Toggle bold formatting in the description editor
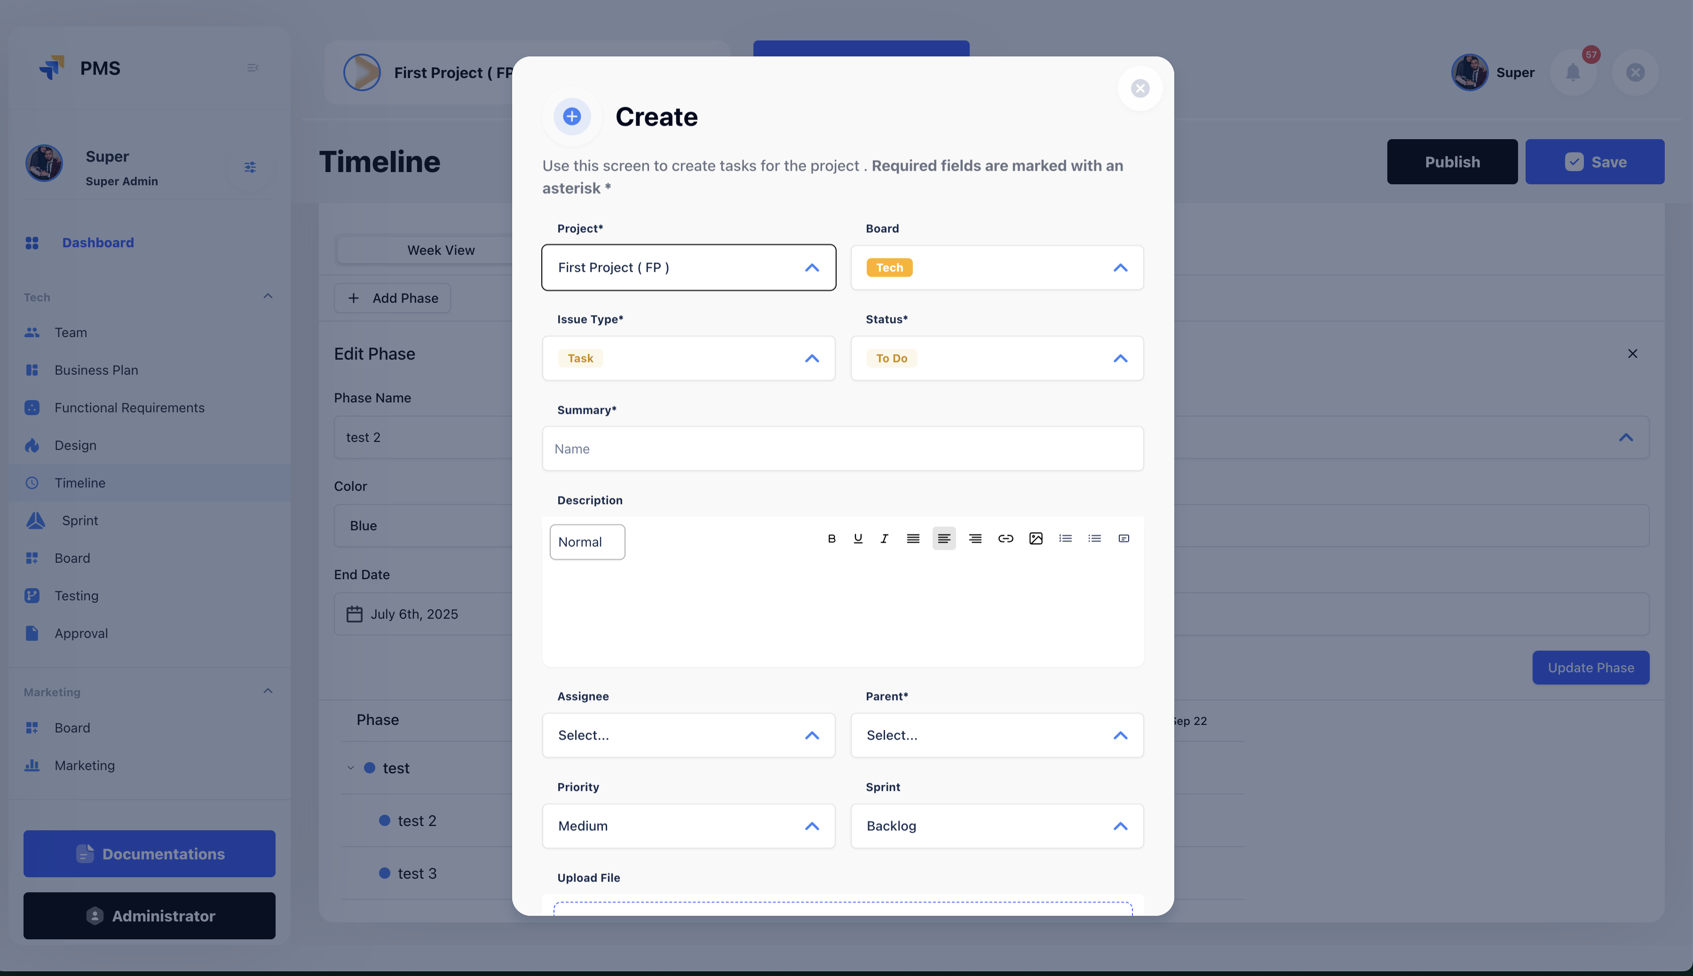Viewport: 1693px width, 976px height. 831,538
